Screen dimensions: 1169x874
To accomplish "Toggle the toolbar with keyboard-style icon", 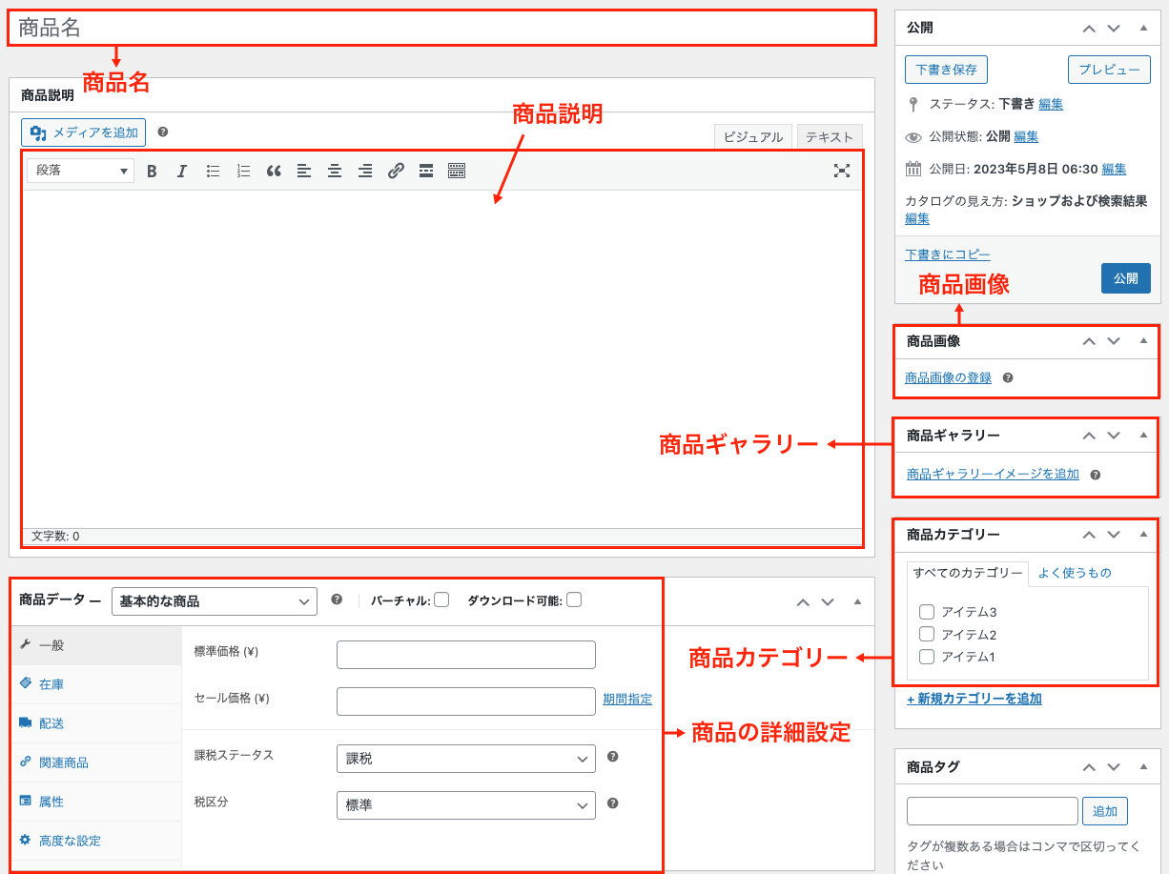I will 457,171.
